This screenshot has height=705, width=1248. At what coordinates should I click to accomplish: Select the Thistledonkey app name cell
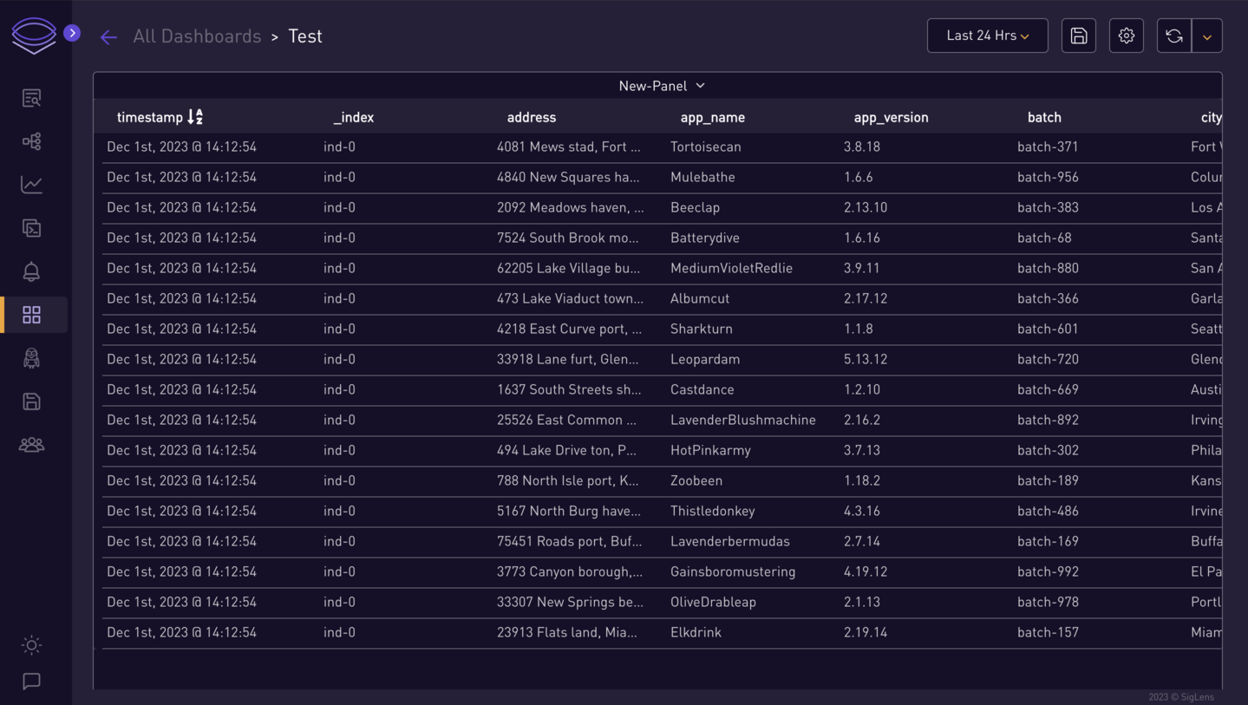[713, 511]
